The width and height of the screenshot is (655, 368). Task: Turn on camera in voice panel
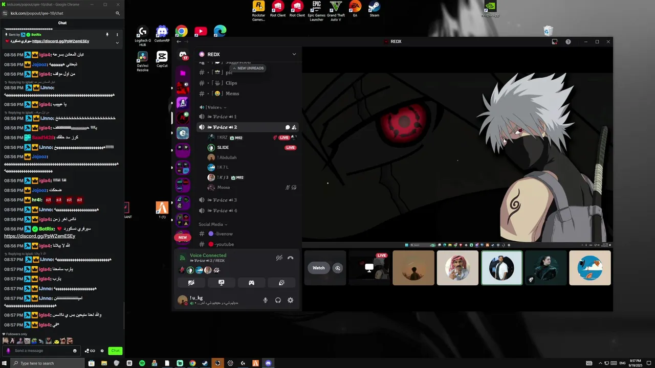191,283
